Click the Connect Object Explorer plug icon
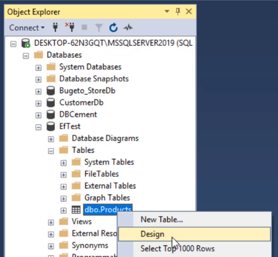Screen dimensions: 278x257 [55, 27]
